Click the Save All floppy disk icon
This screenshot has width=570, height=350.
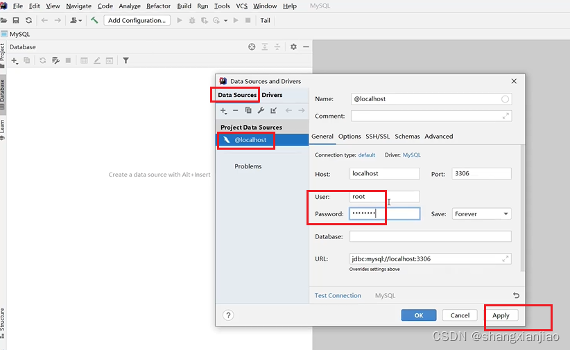coord(16,20)
